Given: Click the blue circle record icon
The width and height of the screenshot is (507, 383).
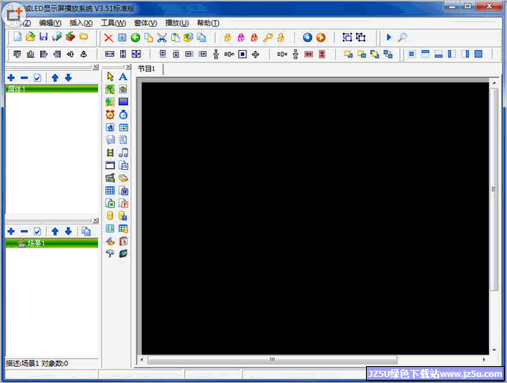Looking at the screenshot, I should coord(307,38).
